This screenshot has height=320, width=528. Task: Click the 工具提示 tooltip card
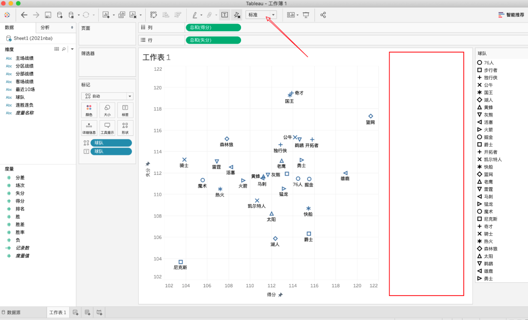pos(107,128)
